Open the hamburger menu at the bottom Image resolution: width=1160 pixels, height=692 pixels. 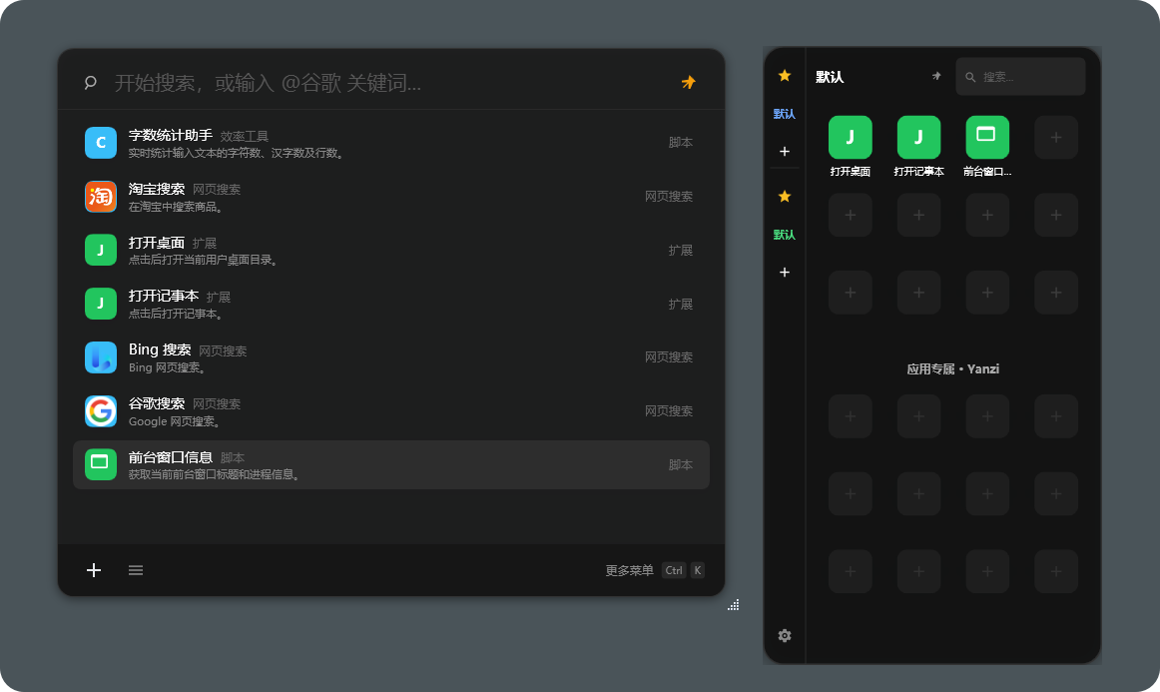(x=136, y=569)
